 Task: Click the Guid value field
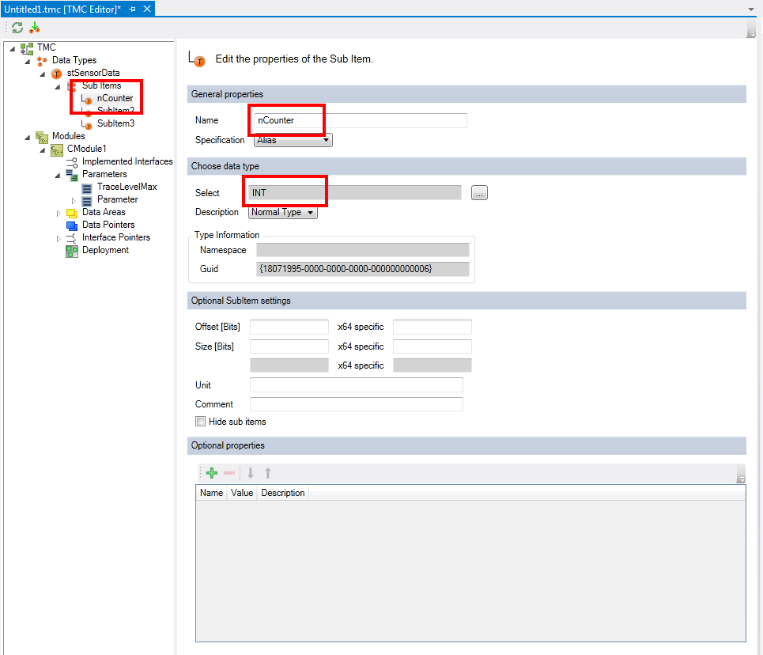pos(362,269)
